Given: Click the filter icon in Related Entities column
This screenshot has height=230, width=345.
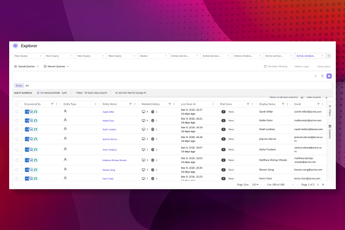Looking at the screenshot, I should point(170,104).
